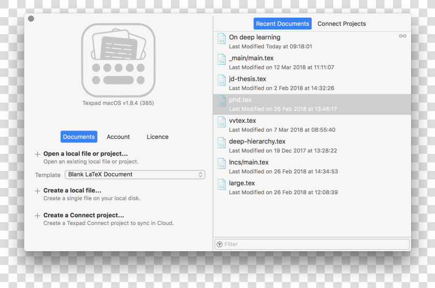Click the infinity link icon on On deep learning
The width and height of the screenshot is (435, 288).
(402, 36)
